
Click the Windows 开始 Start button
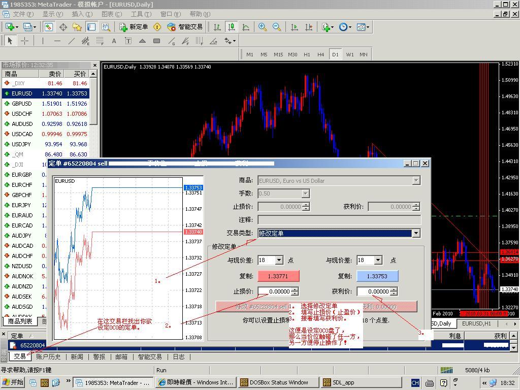tap(13, 382)
